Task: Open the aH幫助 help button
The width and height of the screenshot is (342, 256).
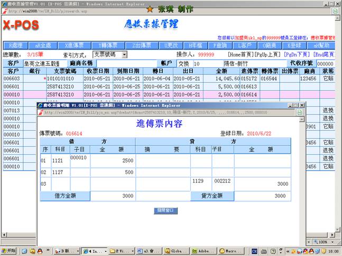Action: (x=320, y=45)
